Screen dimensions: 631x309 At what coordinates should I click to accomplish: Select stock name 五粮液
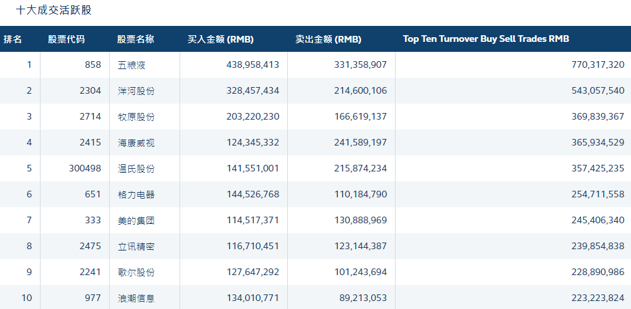132,65
